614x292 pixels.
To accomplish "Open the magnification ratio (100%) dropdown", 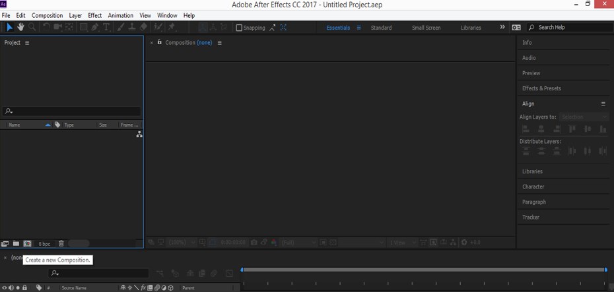I will pos(182,243).
